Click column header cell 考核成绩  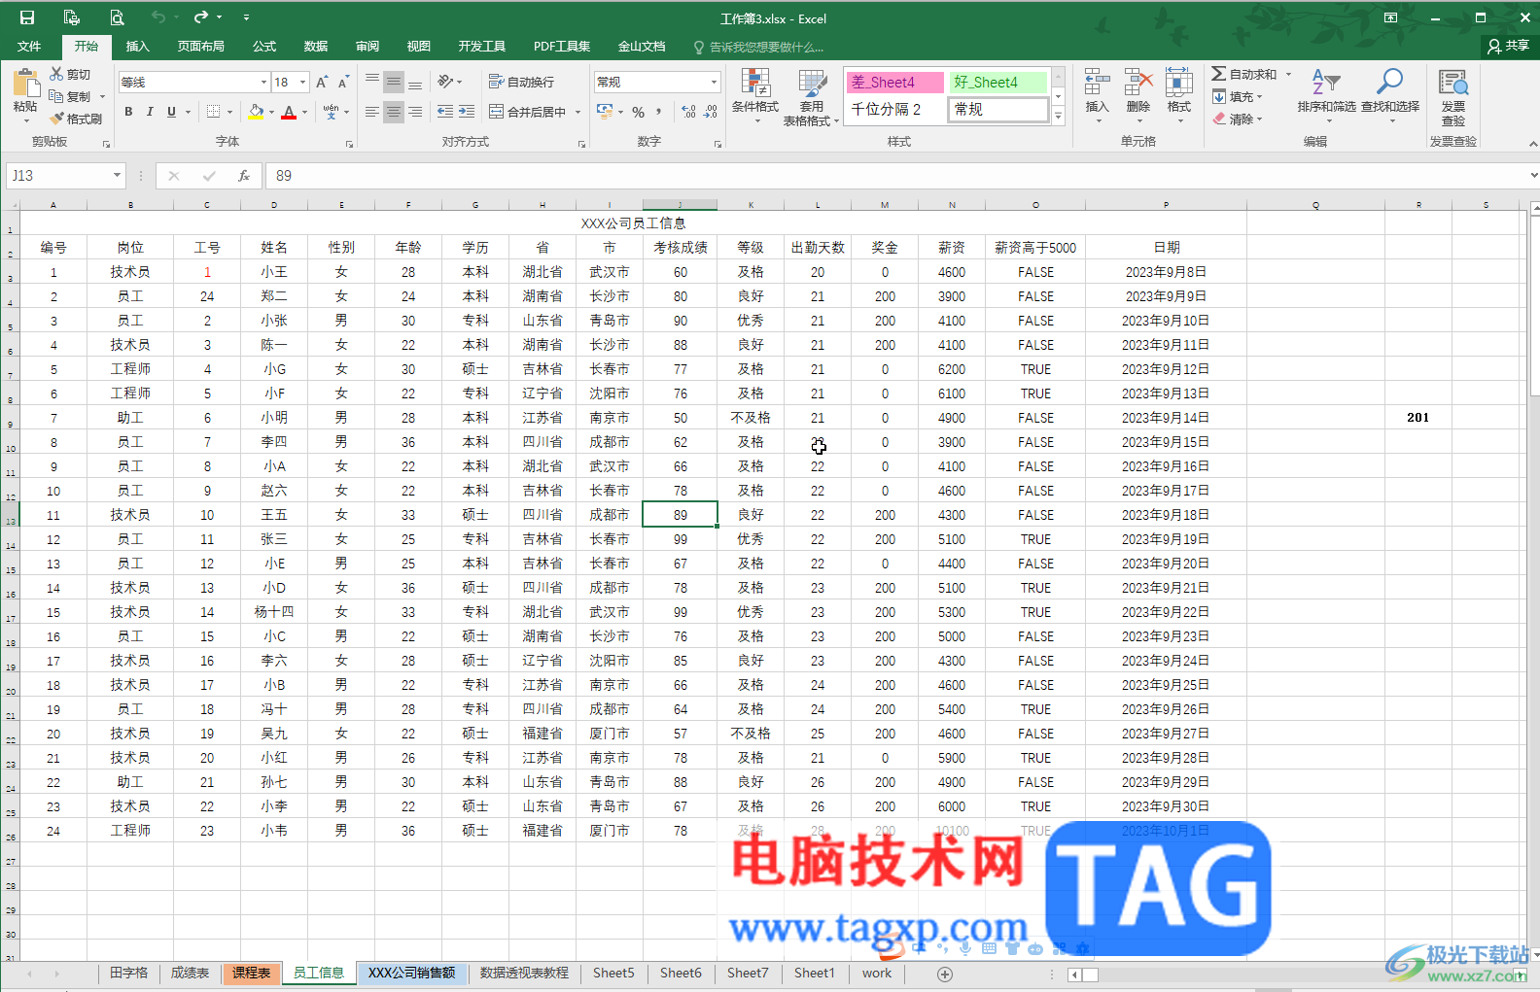(x=681, y=248)
